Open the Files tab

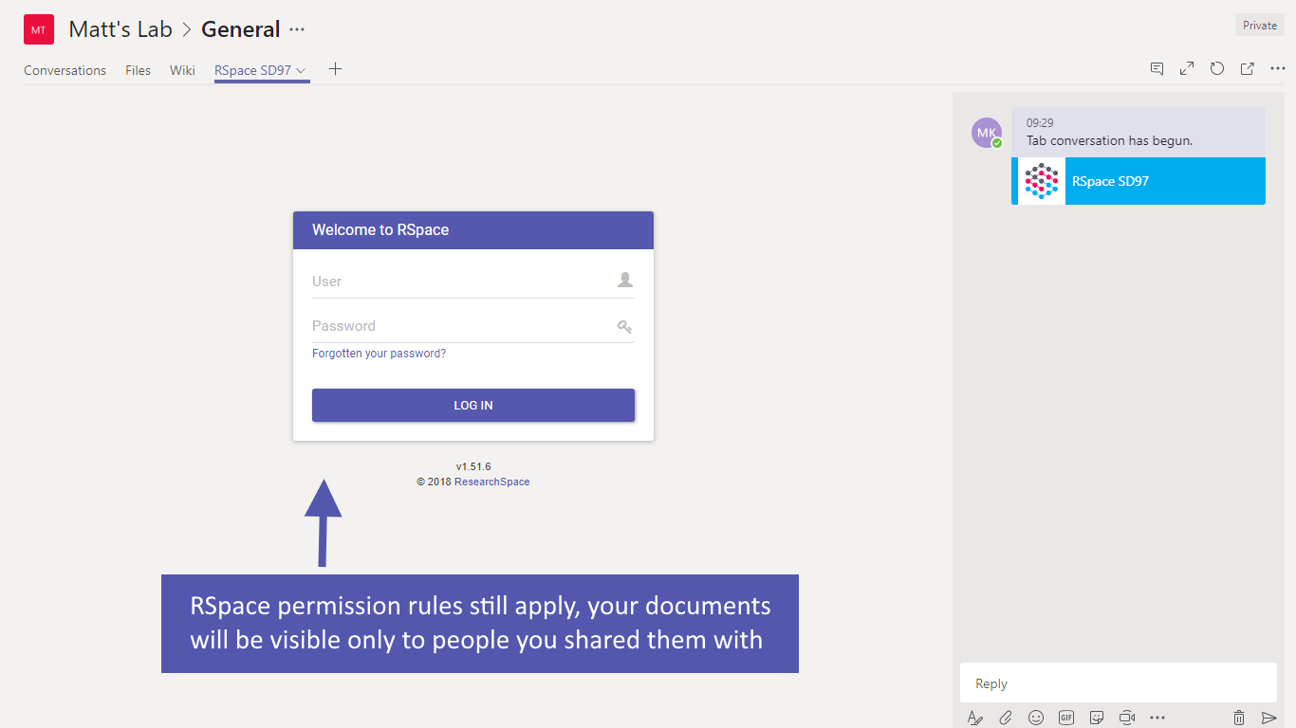click(x=139, y=70)
